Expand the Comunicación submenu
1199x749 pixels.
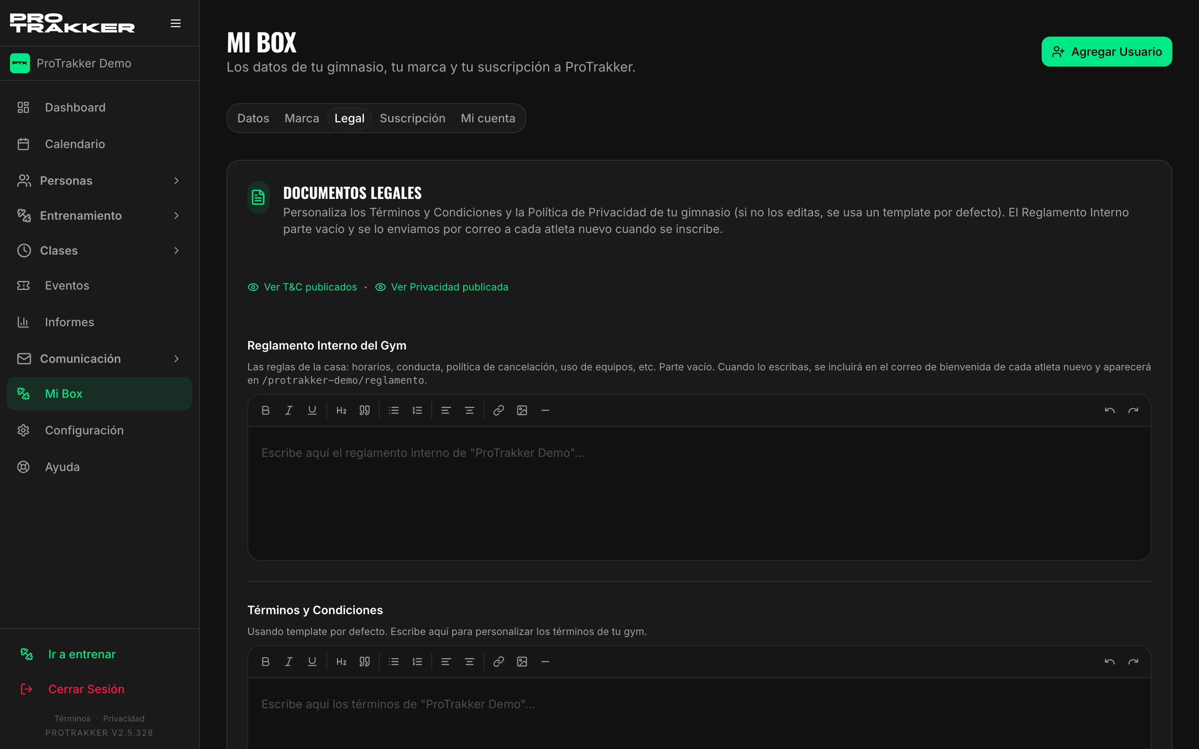[99, 358]
